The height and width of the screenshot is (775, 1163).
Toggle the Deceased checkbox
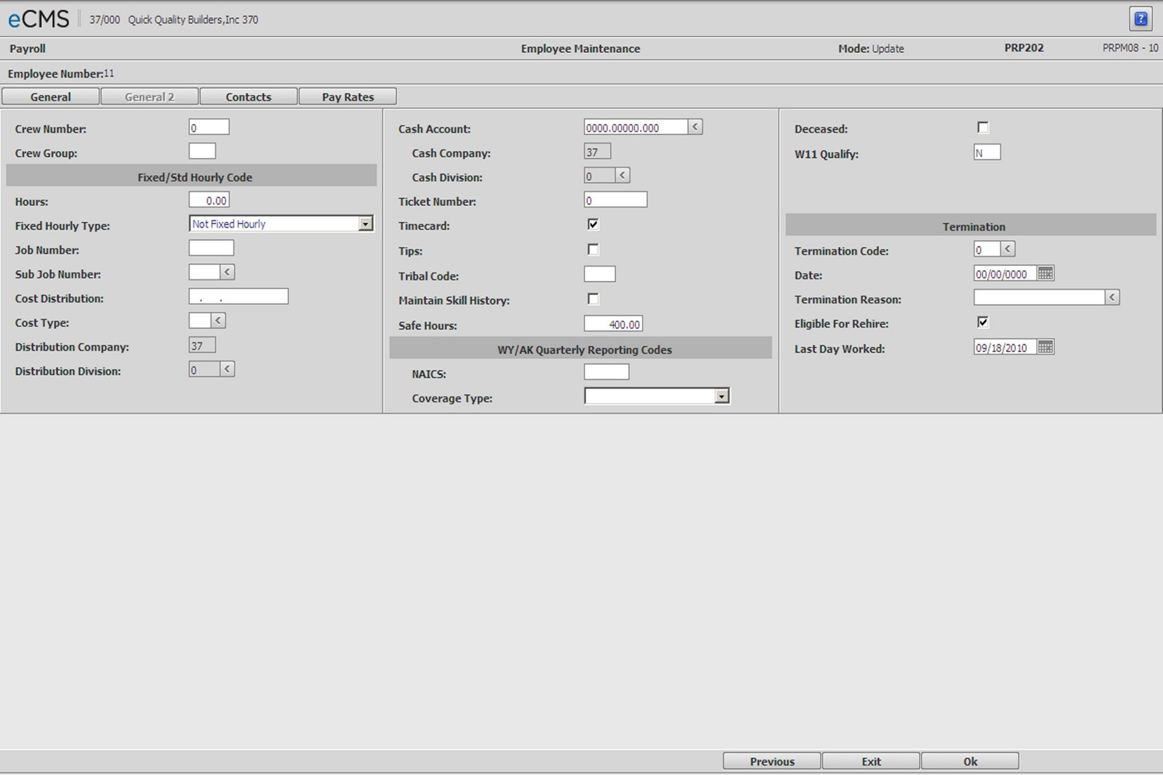click(983, 127)
